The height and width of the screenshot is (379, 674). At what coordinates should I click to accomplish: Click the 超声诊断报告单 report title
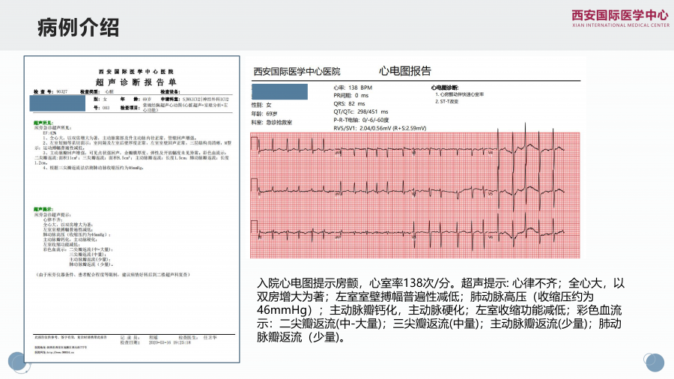[x=131, y=81]
